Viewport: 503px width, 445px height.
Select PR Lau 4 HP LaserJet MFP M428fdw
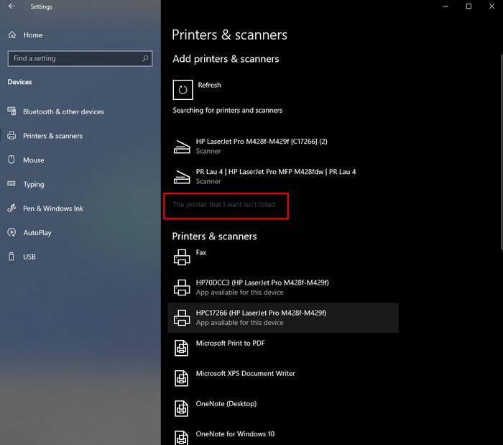283,176
